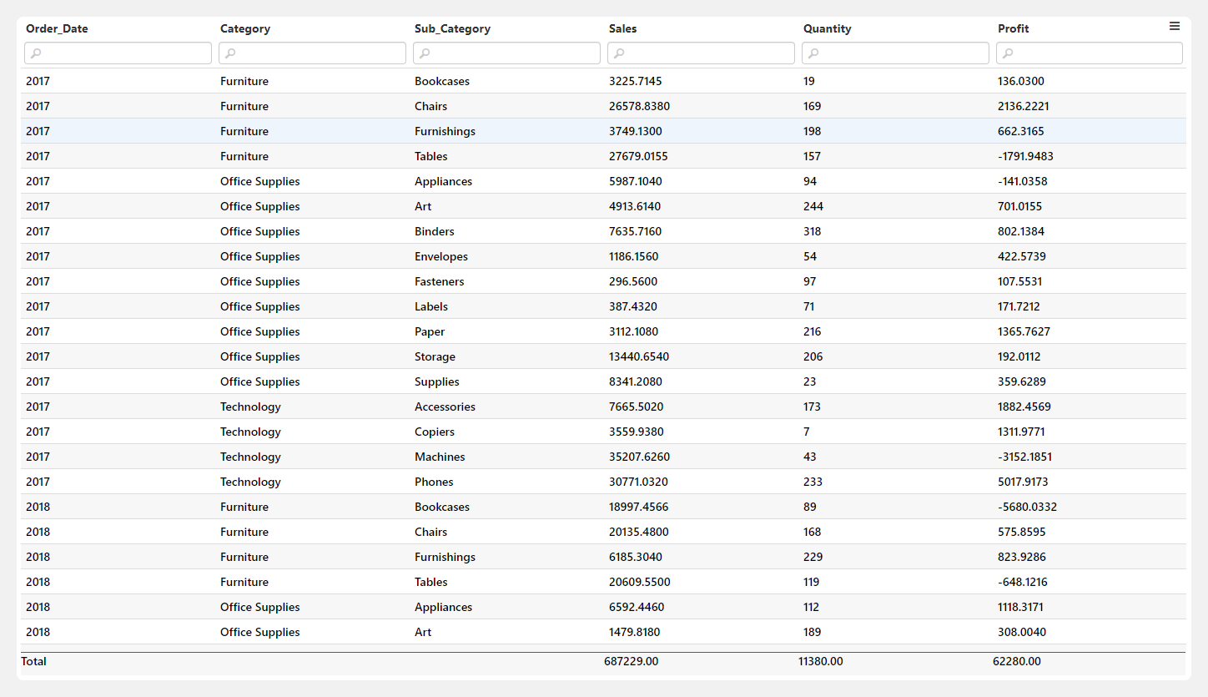Click the search icon in Profit filter
This screenshot has width=1208, height=697.
(1008, 53)
